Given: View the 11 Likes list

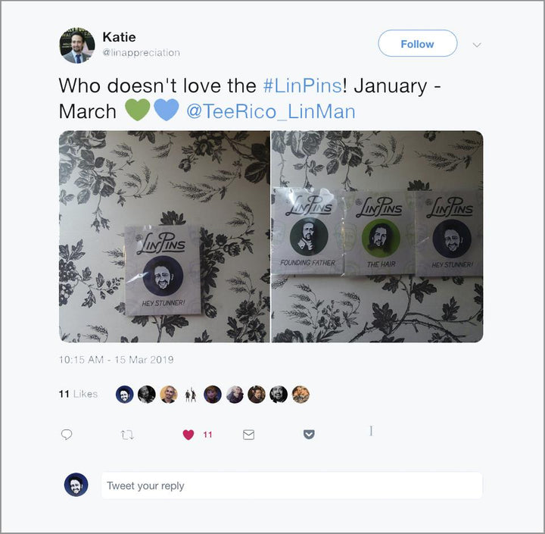Looking at the screenshot, I should [x=78, y=394].
